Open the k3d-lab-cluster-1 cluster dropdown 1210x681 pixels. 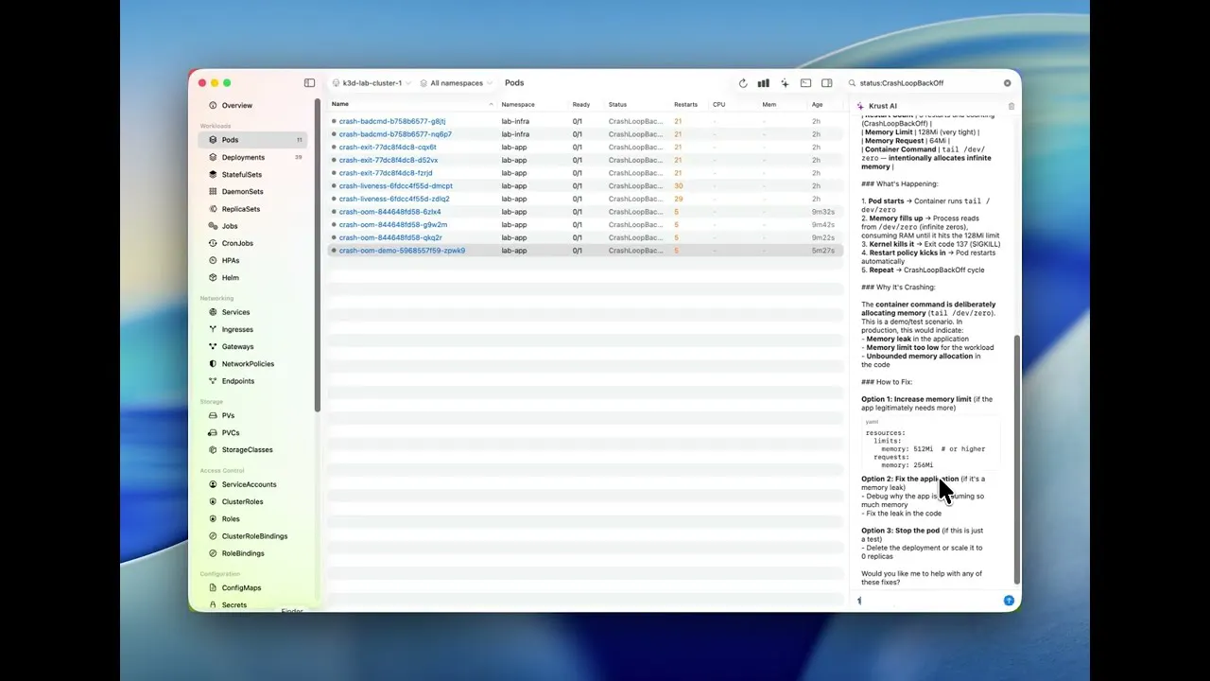point(371,83)
